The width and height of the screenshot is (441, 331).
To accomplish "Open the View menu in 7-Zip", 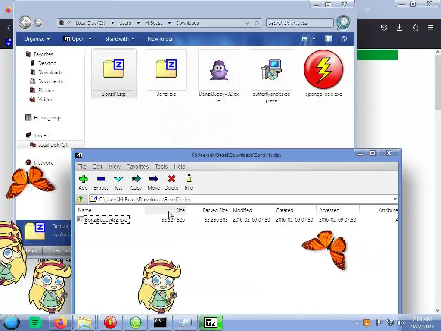I will coord(115,167).
